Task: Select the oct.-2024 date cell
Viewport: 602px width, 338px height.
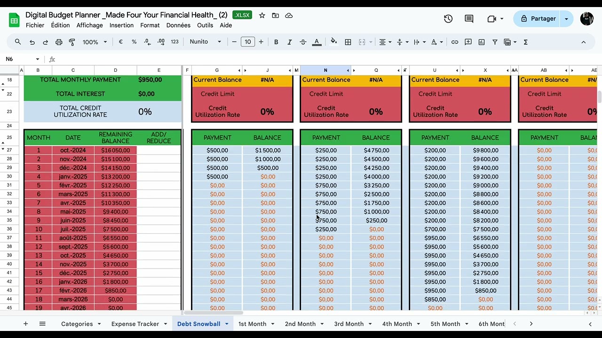Action: pos(73,151)
